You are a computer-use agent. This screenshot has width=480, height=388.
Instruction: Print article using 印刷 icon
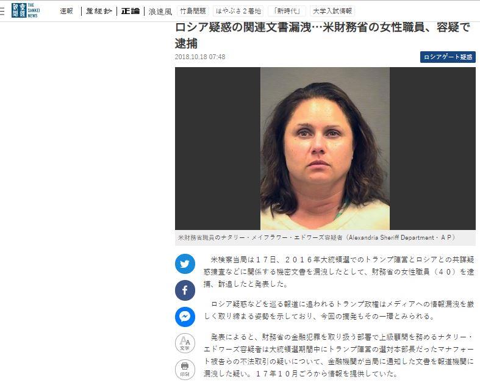pos(185,370)
